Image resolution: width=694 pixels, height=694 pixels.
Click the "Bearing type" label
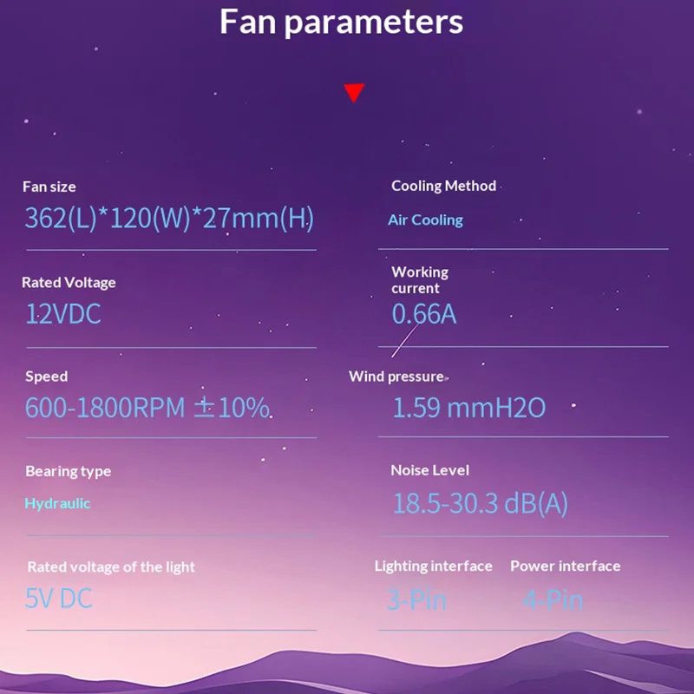click(x=68, y=471)
